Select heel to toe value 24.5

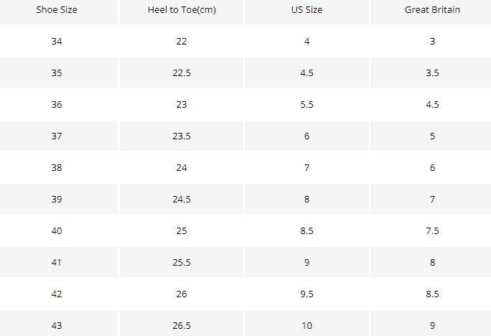pyautogui.click(x=182, y=199)
